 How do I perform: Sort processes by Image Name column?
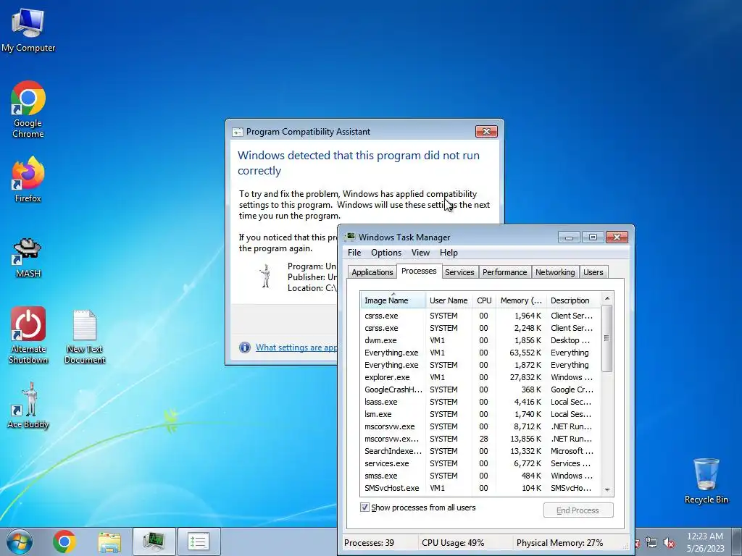393,300
